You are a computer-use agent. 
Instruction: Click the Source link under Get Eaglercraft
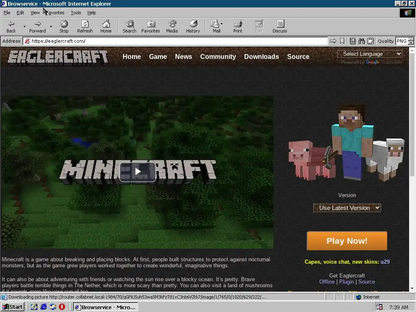coord(366,282)
